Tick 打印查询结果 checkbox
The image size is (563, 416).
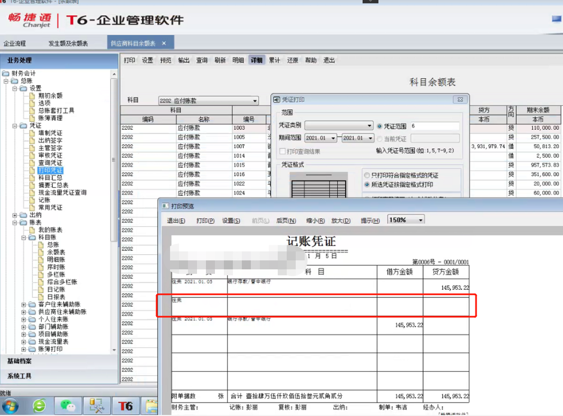click(x=283, y=151)
